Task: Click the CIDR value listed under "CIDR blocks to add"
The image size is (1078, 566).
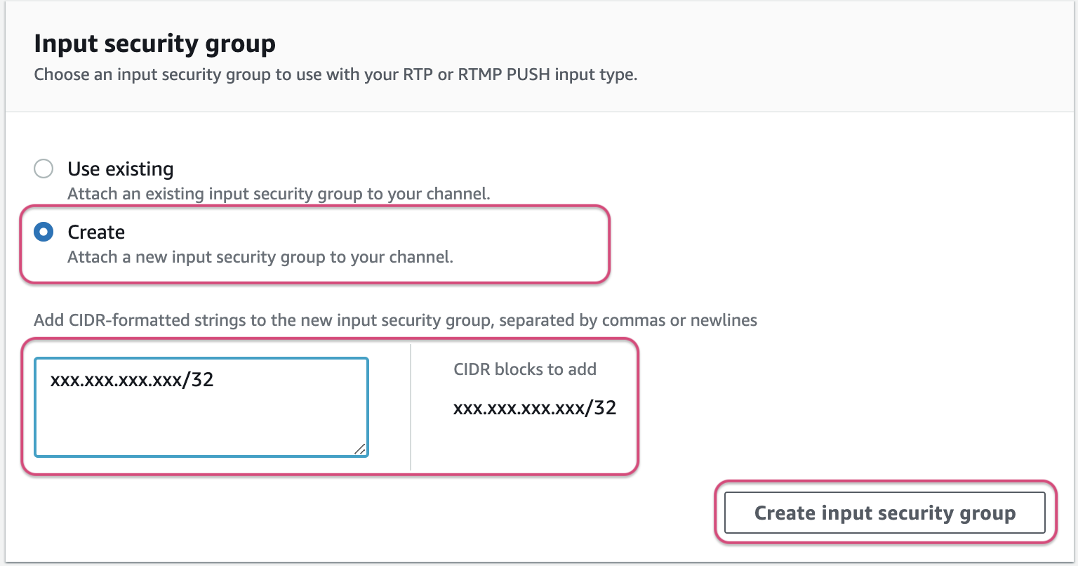Action: click(535, 408)
